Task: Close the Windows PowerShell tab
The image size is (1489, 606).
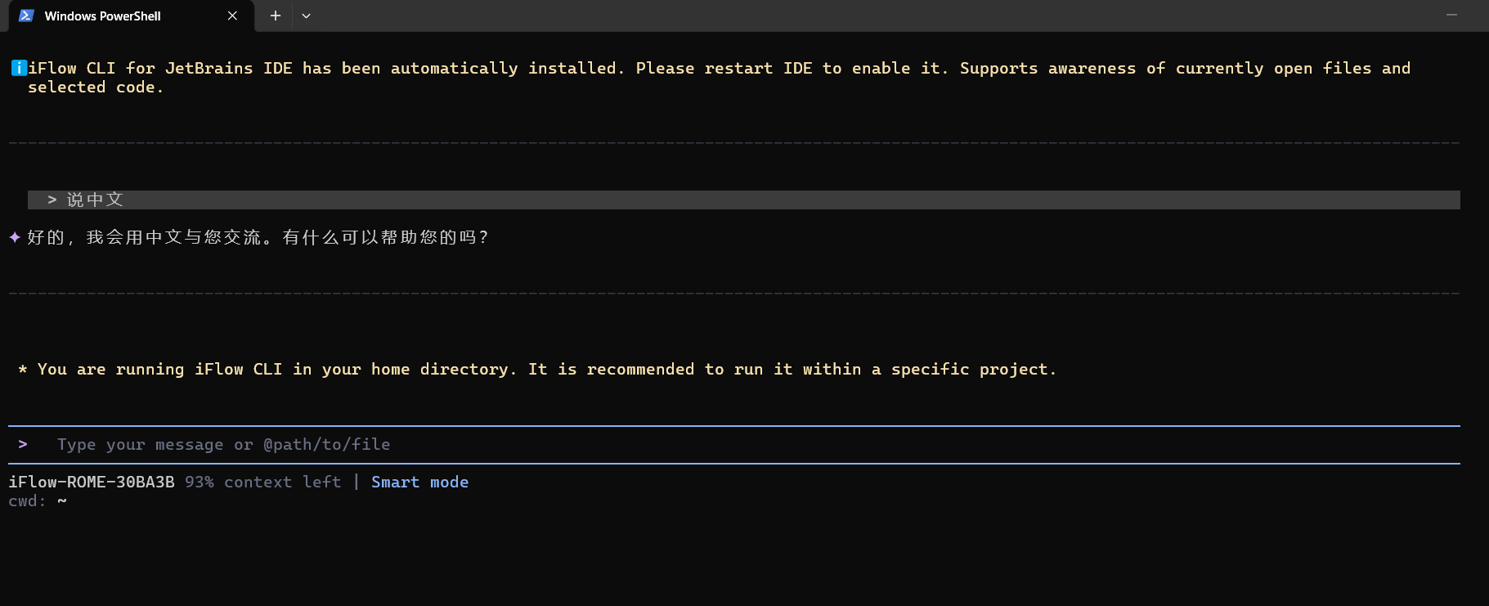Action: click(232, 16)
